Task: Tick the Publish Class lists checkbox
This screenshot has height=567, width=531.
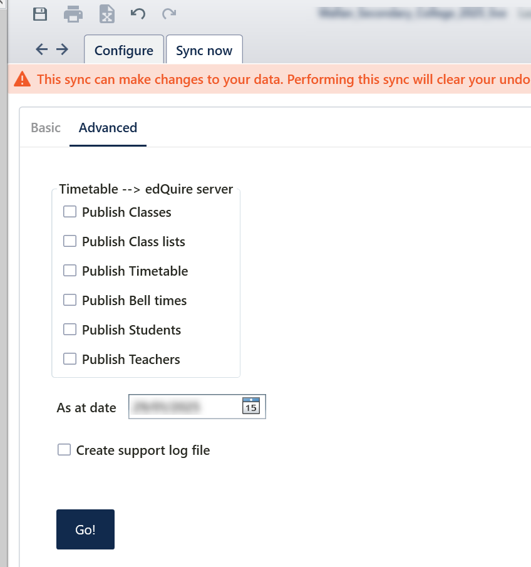Action: click(x=70, y=241)
